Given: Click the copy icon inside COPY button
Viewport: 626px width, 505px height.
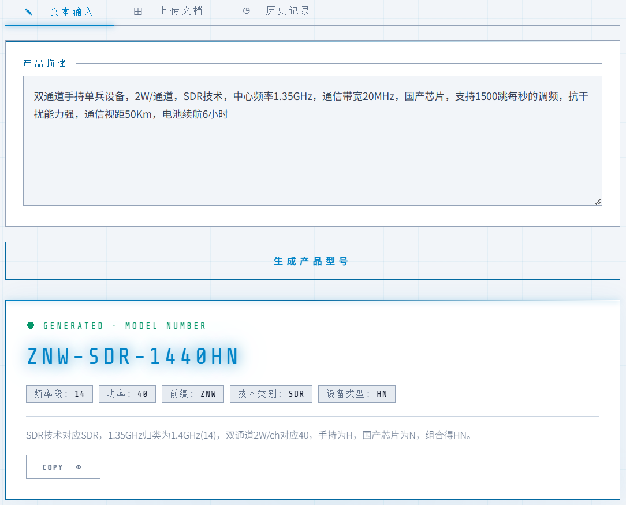Looking at the screenshot, I should [x=79, y=467].
